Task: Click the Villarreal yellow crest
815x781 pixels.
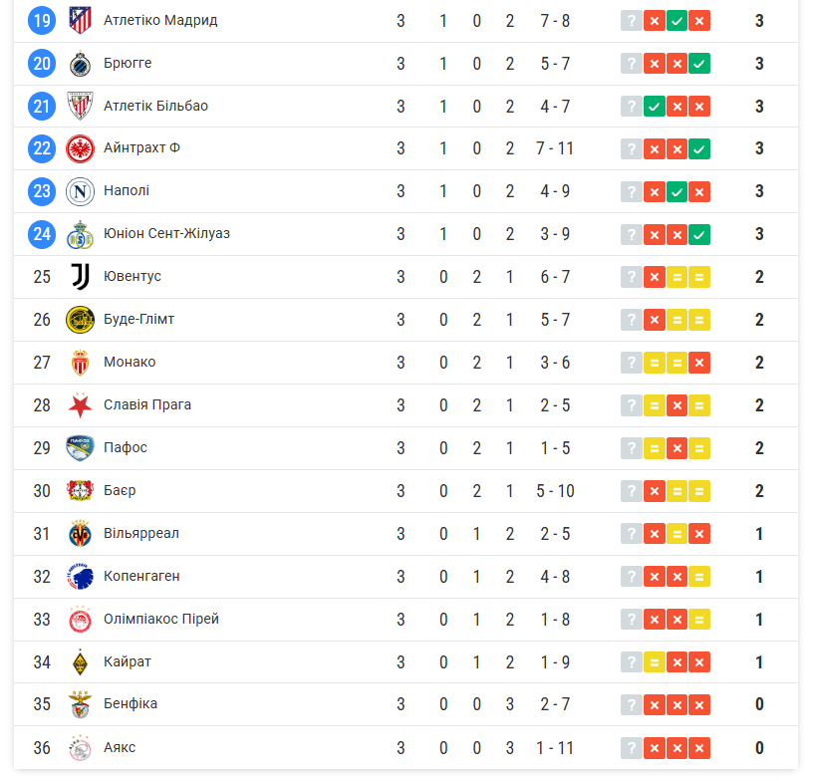Action: tap(80, 533)
